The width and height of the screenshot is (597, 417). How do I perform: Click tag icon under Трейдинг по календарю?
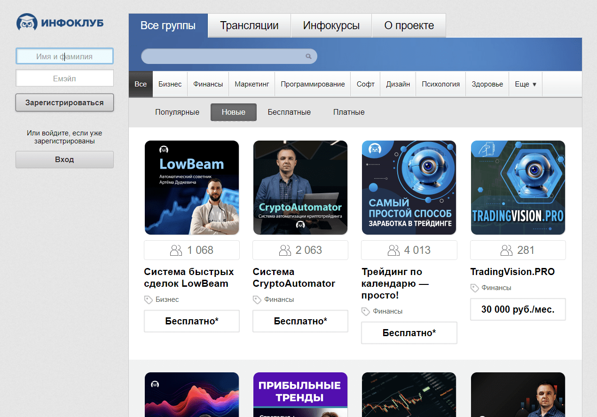(x=365, y=311)
